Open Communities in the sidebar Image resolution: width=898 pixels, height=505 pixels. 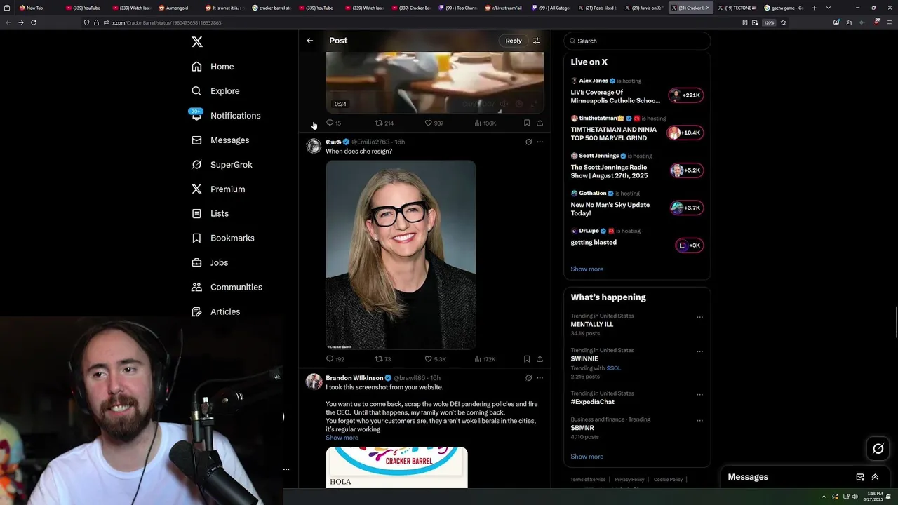pos(227,287)
